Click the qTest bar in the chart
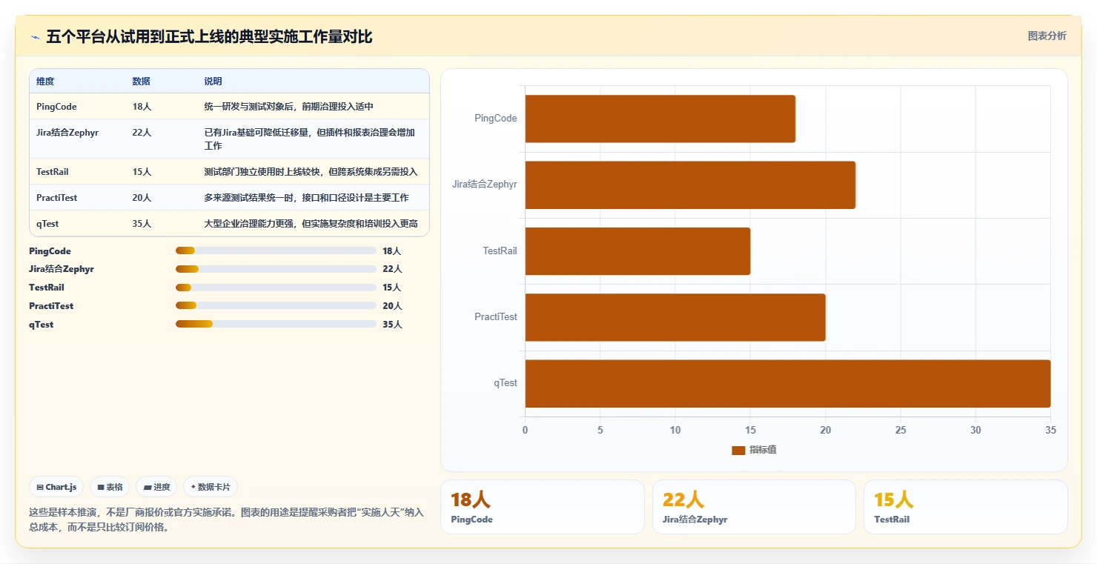Image resolution: width=1097 pixels, height=564 pixels. click(788, 383)
